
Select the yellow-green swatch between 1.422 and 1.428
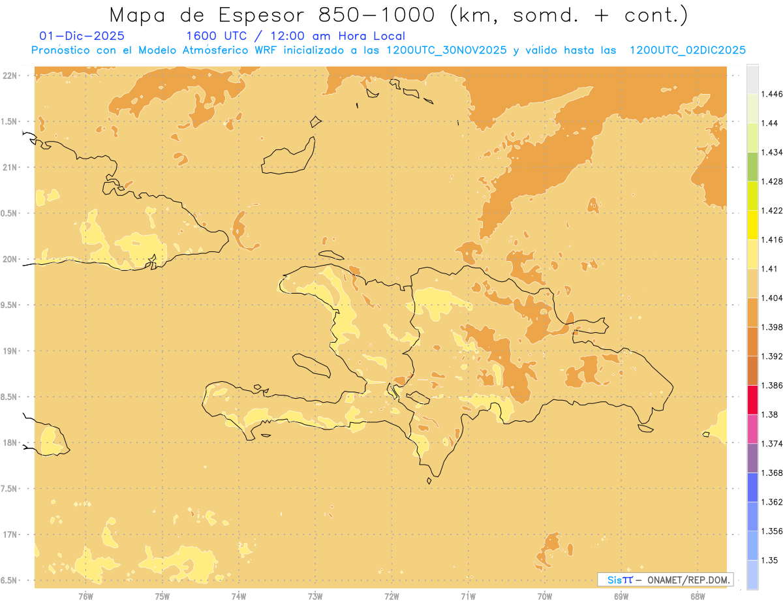tap(752, 196)
